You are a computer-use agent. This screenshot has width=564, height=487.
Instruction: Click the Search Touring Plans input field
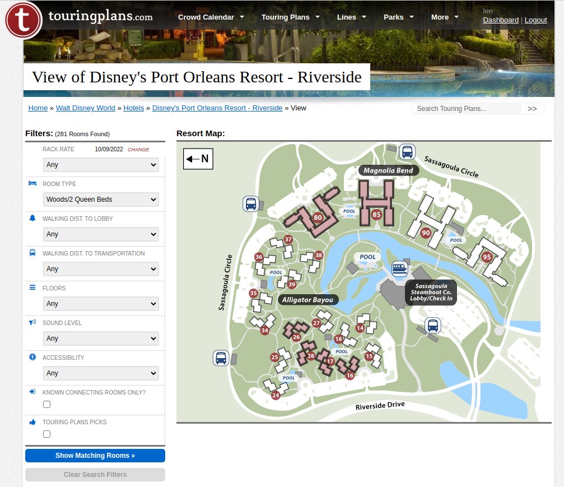[467, 109]
